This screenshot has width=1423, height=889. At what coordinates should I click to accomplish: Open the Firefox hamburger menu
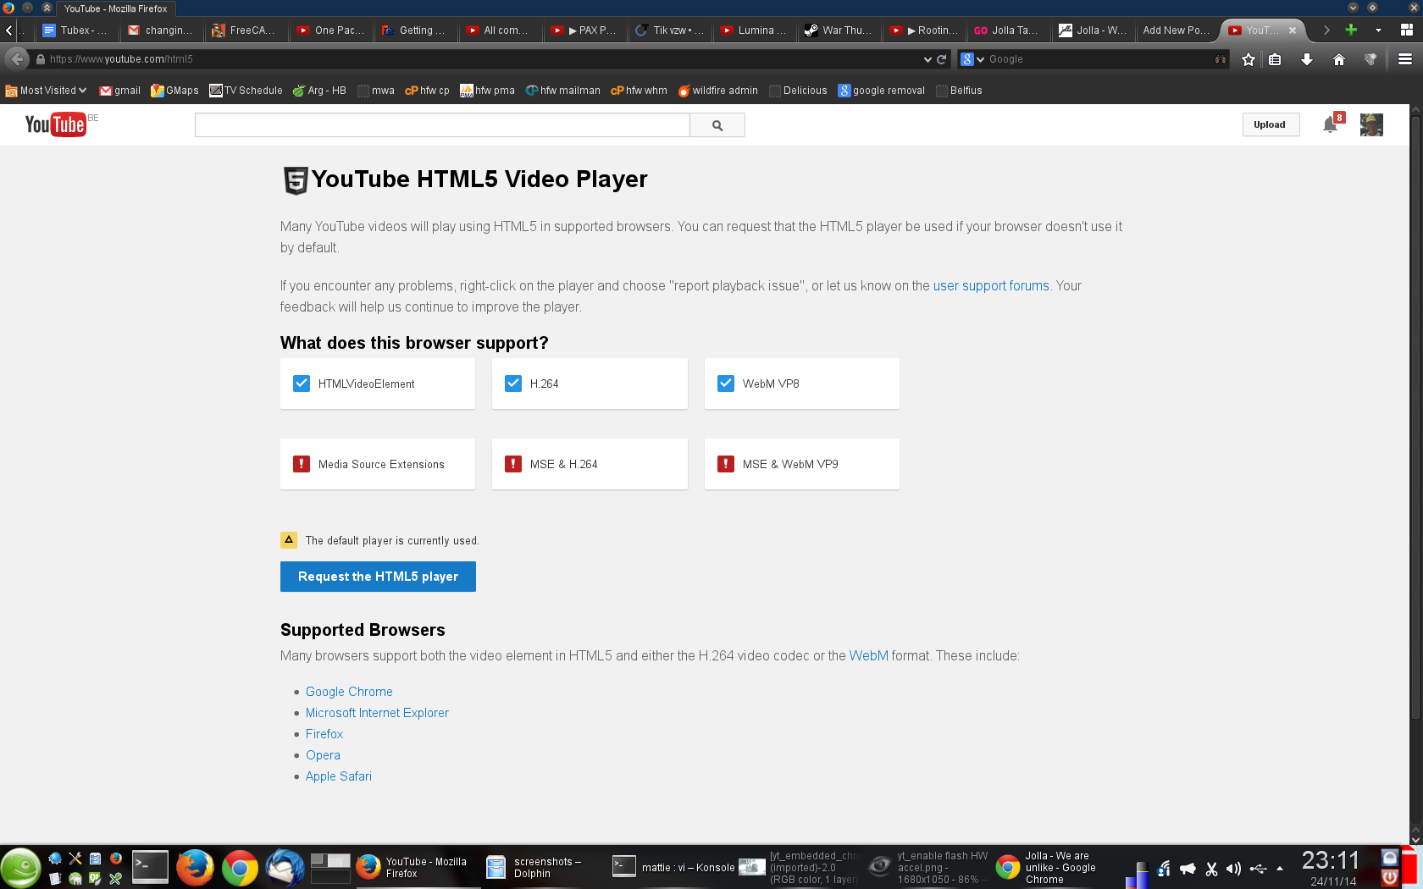point(1405,59)
